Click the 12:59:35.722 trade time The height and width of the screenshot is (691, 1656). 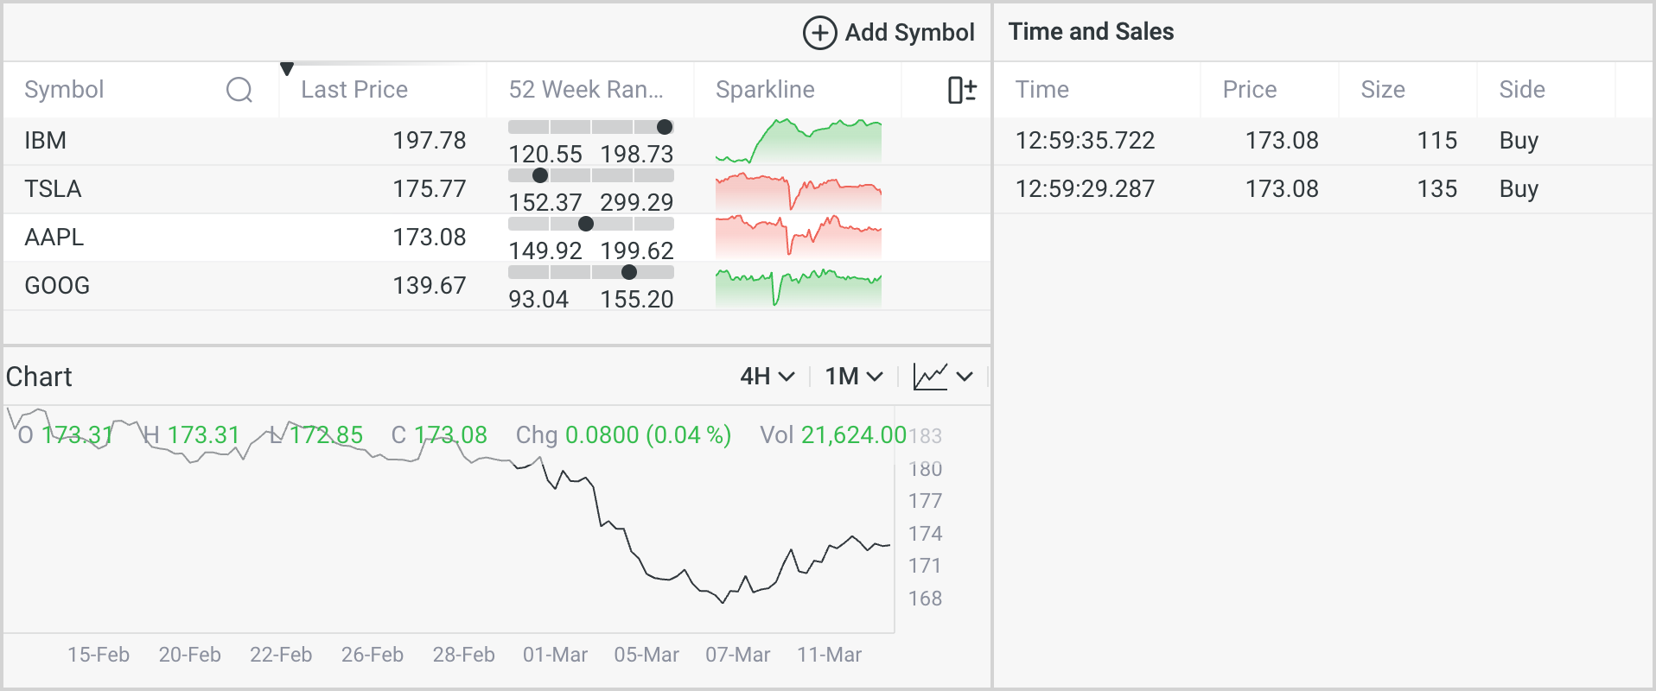tap(1085, 141)
